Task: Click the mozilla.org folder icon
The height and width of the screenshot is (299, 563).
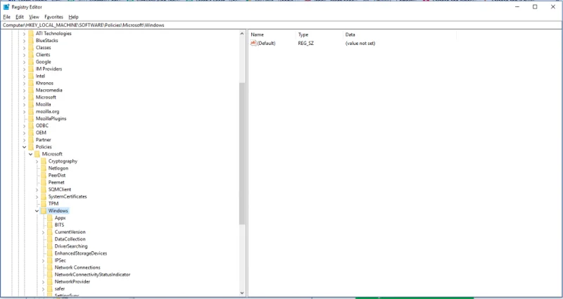Action: pyautogui.click(x=31, y=111)
